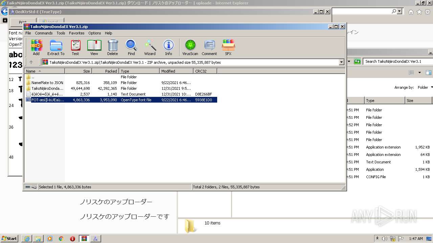Run Test on the archive
The height and width of the screenshot is (243, 433).
point(75,48)
